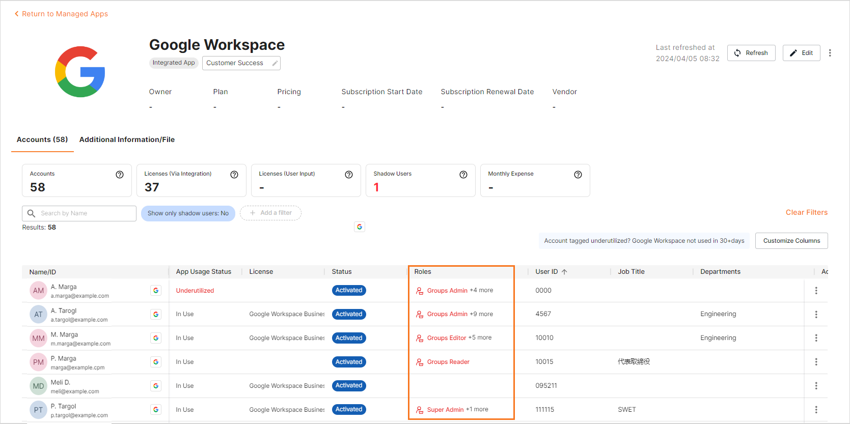Click the Google icon in Meli D. row
Image resolution: width=850 pixels, height=424 pixels.
[x=156, y=386]
